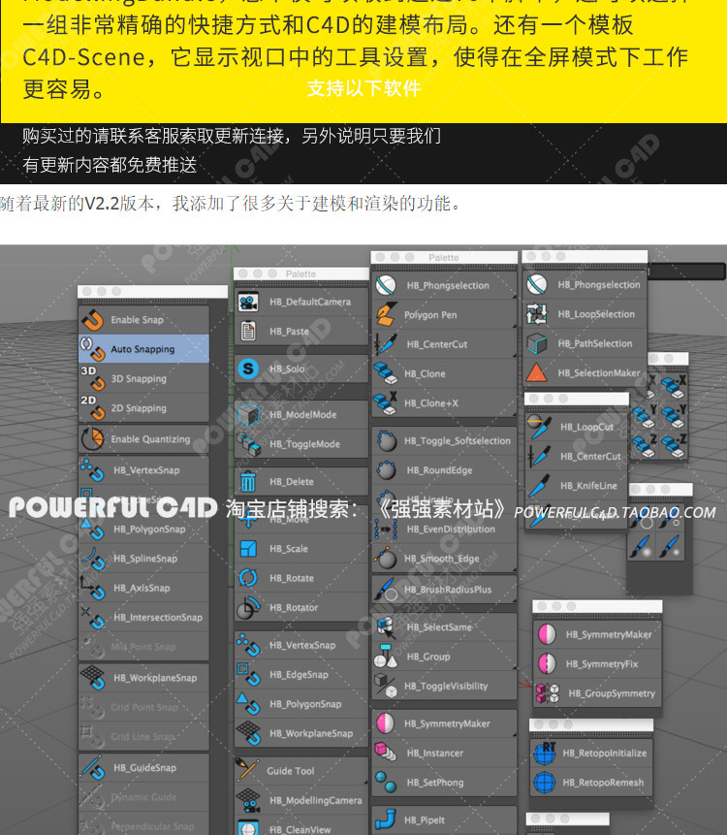This screenshot has height=835, width=727.
Task: Click the white '支持以下软件' text
Action: pos(364,88)
